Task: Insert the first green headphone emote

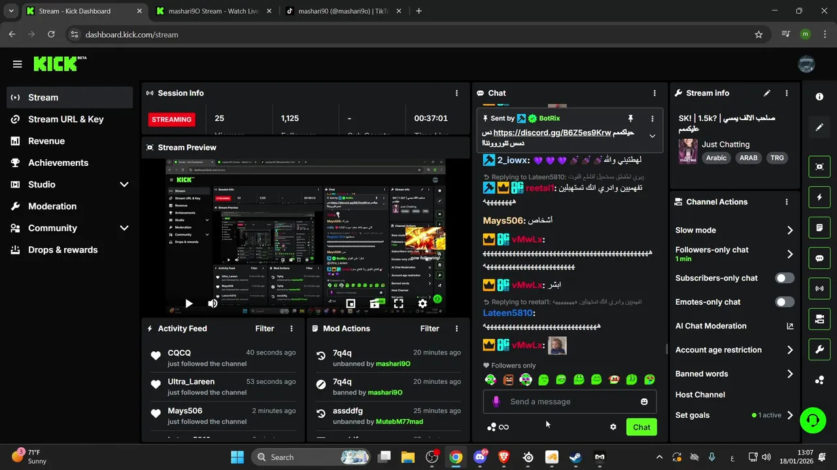Action: pyautogui.click(x=490, y=379)
